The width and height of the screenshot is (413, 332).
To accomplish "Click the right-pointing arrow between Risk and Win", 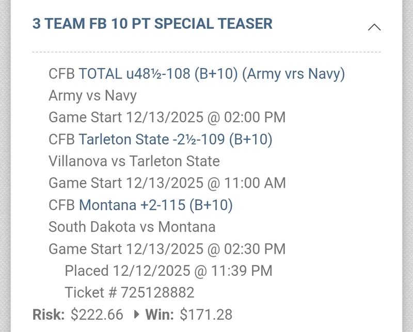I will pos(136,314).
